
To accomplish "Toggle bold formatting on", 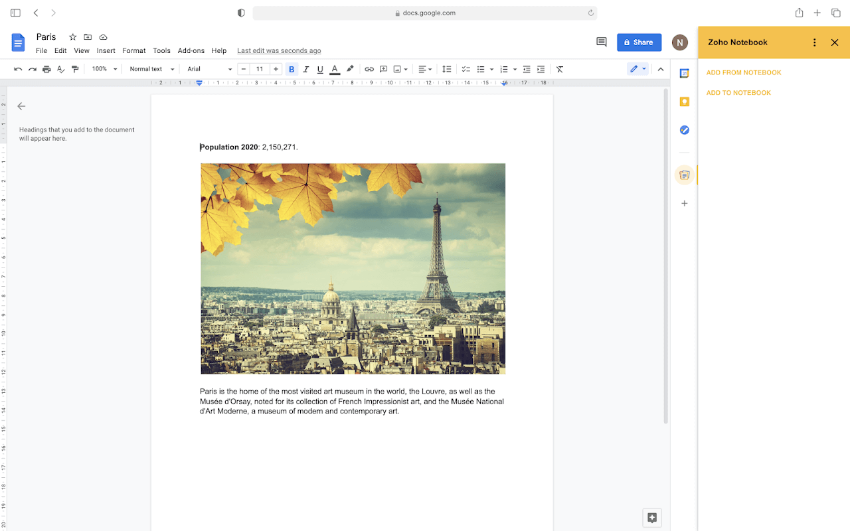I will 291,68.
